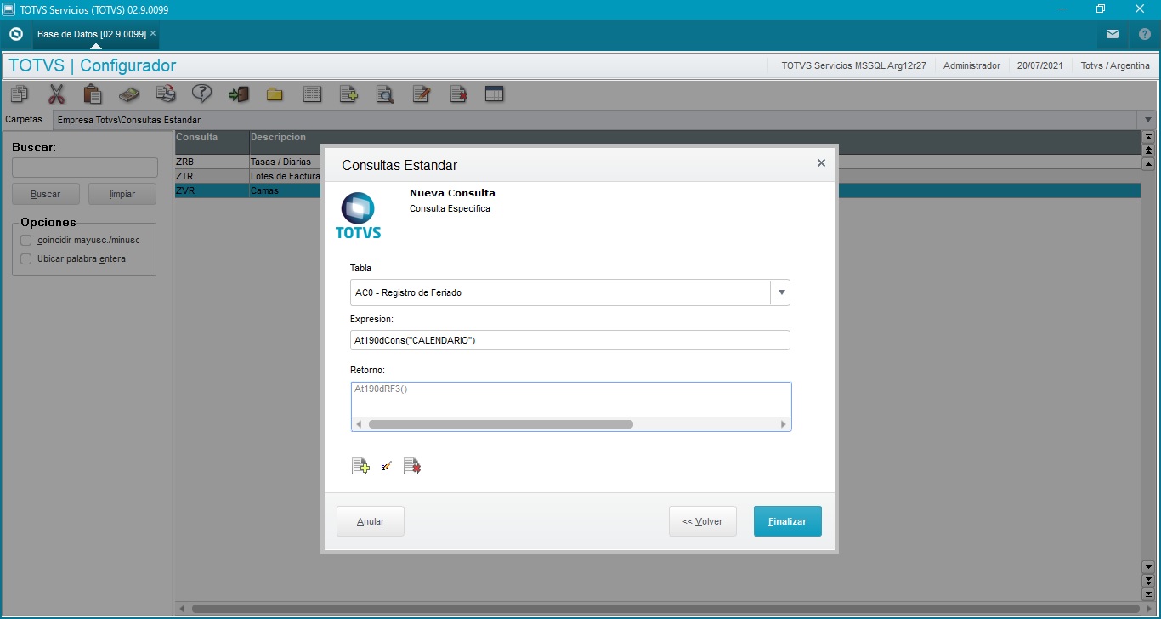Viewport: 1161px width, 619px height.
Task: Click the grid page-down double arrow
Action: tap(1148, 580)
